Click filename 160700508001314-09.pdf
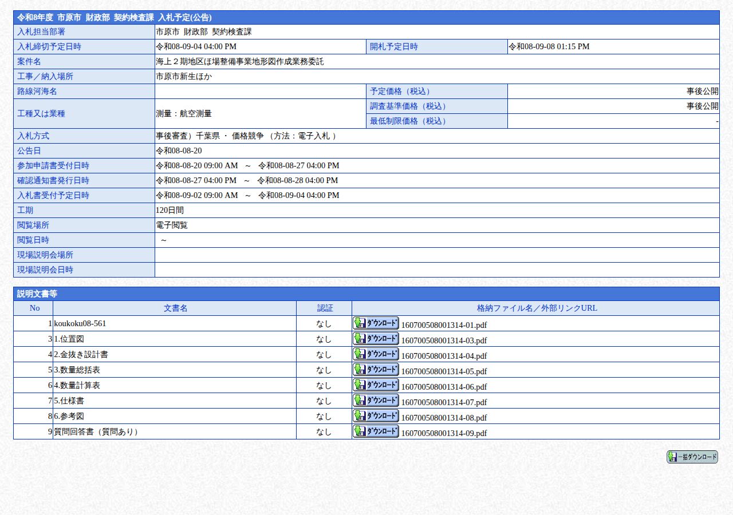Viewport: 733px width, 515px height. click(444, 433)
